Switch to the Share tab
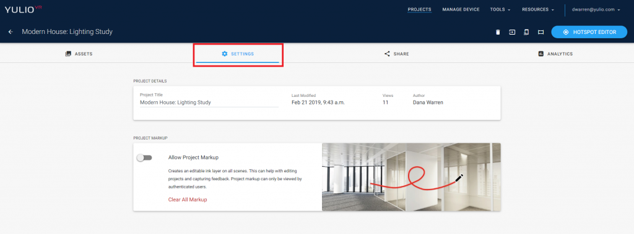 (x=396, y=54)
